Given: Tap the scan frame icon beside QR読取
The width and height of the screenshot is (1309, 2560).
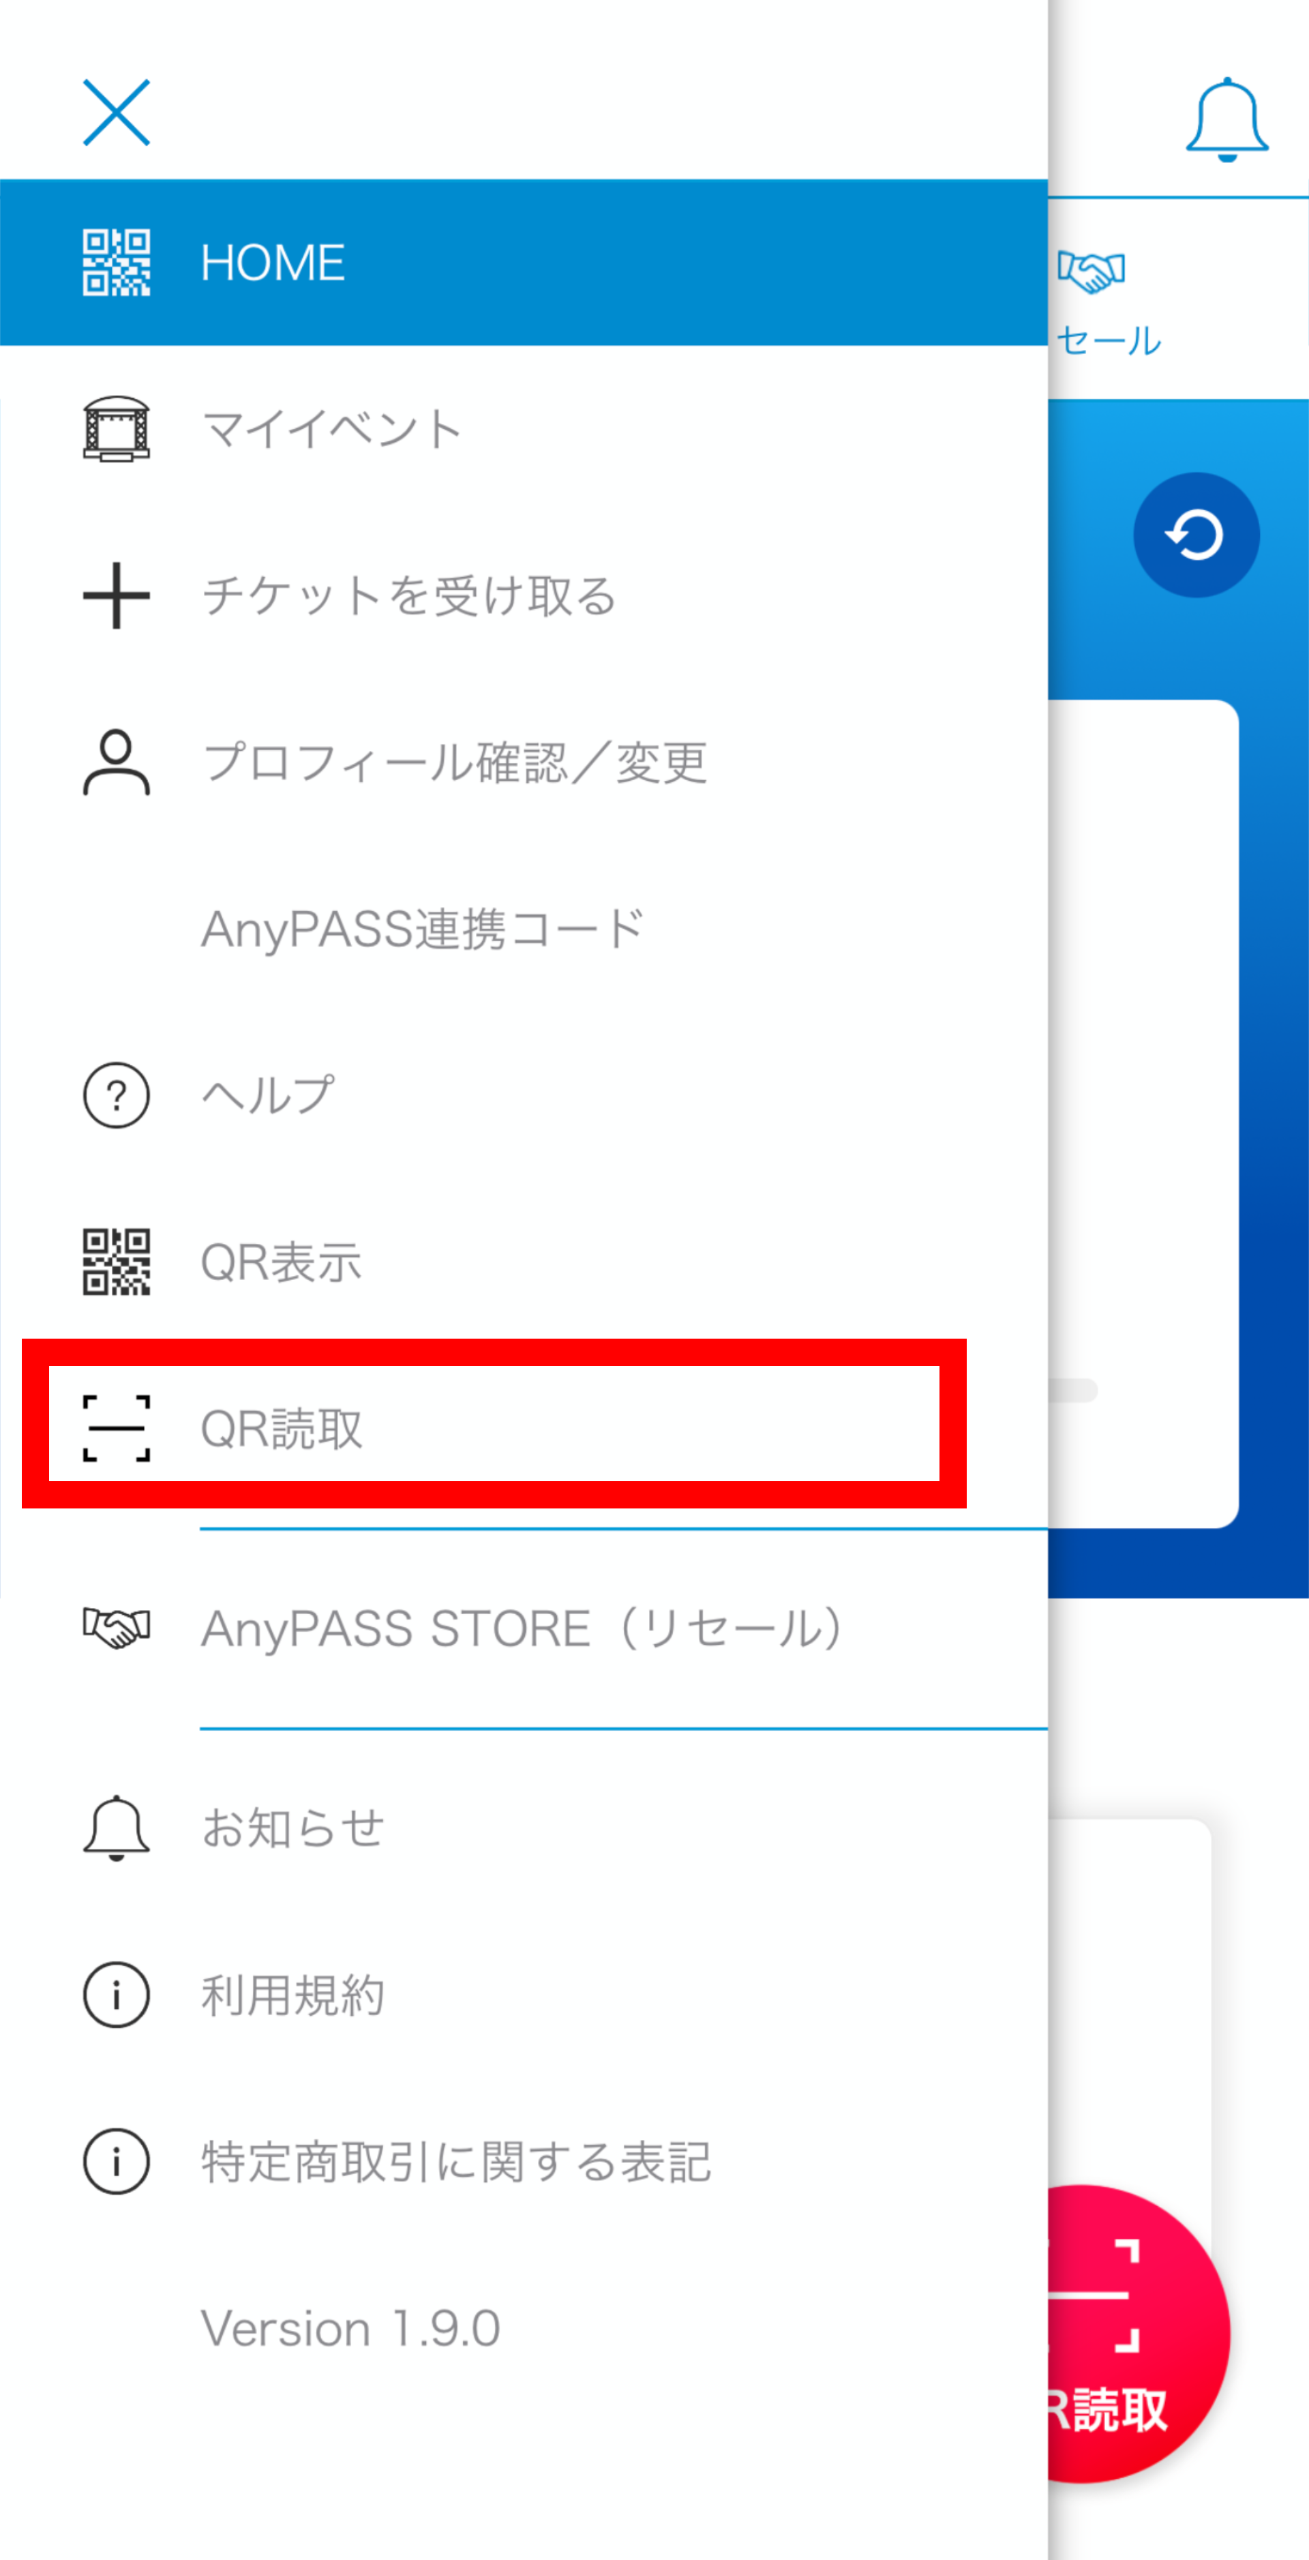Looking at the screenshot, I should tap(116, 1428).
